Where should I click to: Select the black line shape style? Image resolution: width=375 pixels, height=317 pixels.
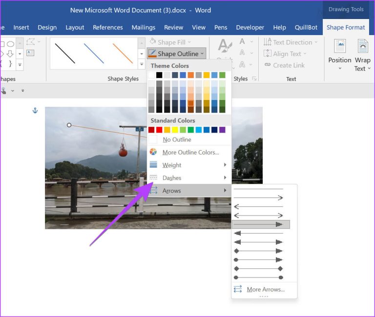tap(65, 53)
